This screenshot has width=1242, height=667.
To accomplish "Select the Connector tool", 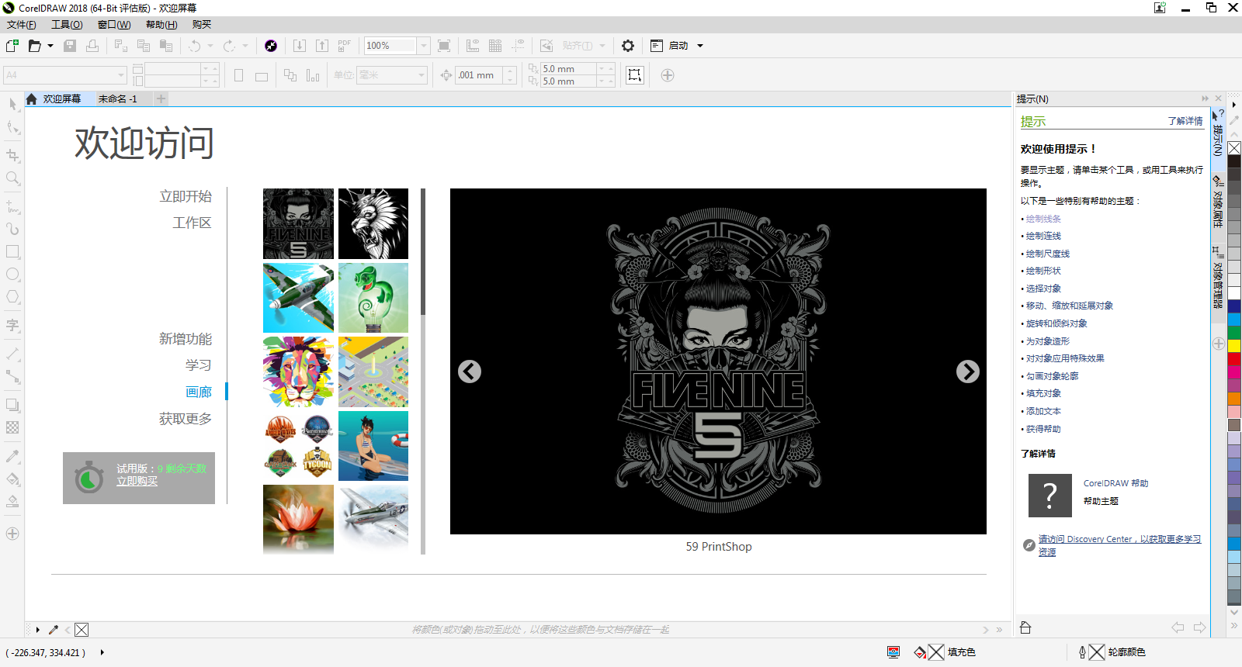I will click(x=12, y=376).
